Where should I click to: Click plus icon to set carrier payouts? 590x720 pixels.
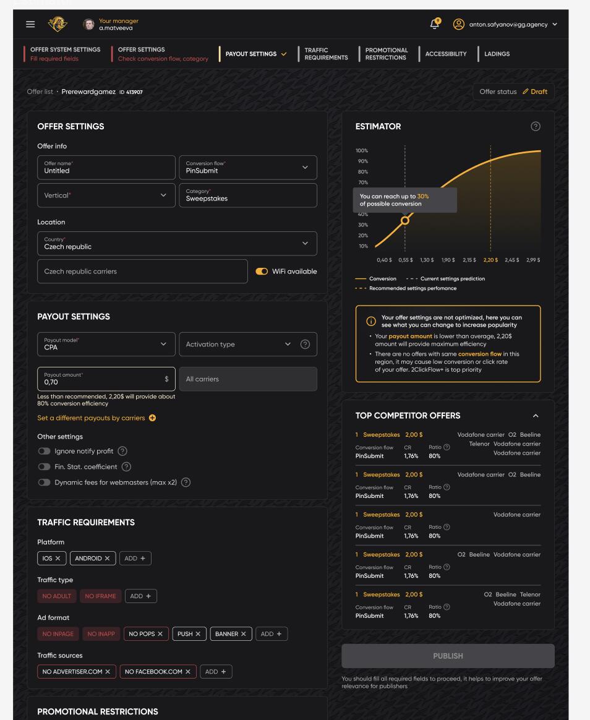click(152, 418)
